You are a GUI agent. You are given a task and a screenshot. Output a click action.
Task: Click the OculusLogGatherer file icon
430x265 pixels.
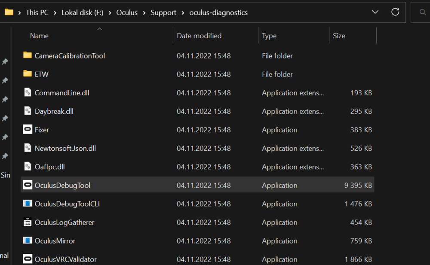pos(28,222)
